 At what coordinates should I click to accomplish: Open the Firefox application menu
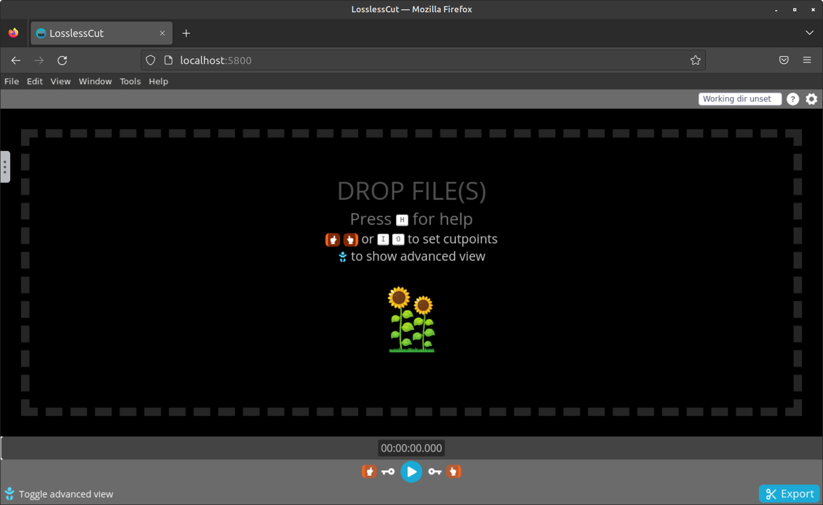click(807, 60)
